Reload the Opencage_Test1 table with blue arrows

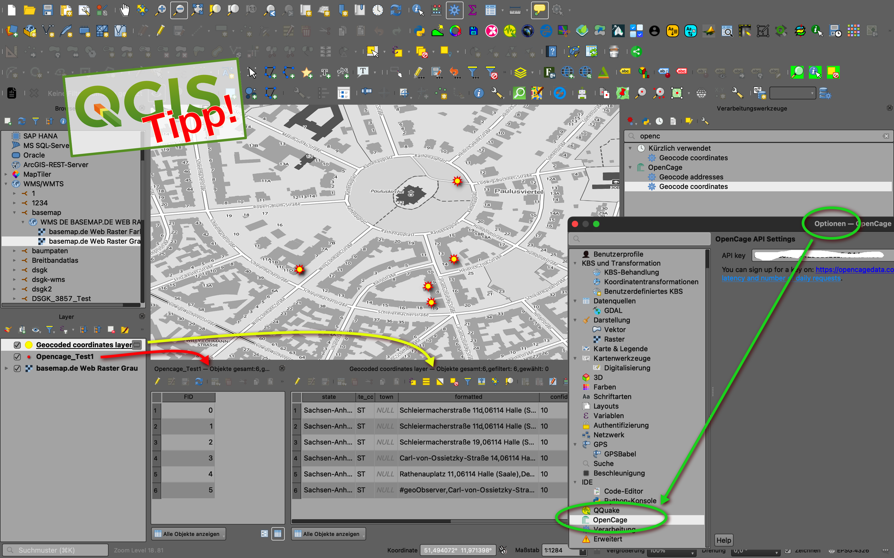coord(199,382)
